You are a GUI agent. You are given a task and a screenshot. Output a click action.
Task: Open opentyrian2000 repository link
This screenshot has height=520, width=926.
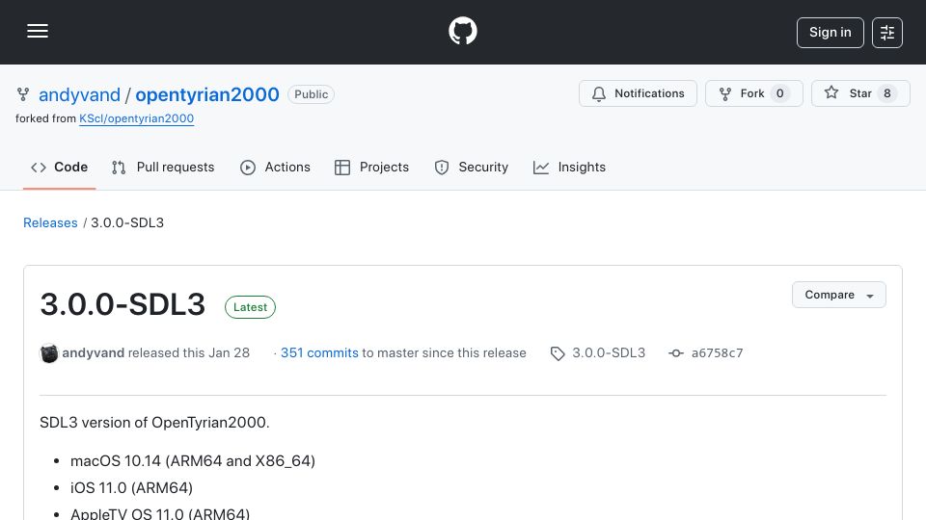pos(207,95)
